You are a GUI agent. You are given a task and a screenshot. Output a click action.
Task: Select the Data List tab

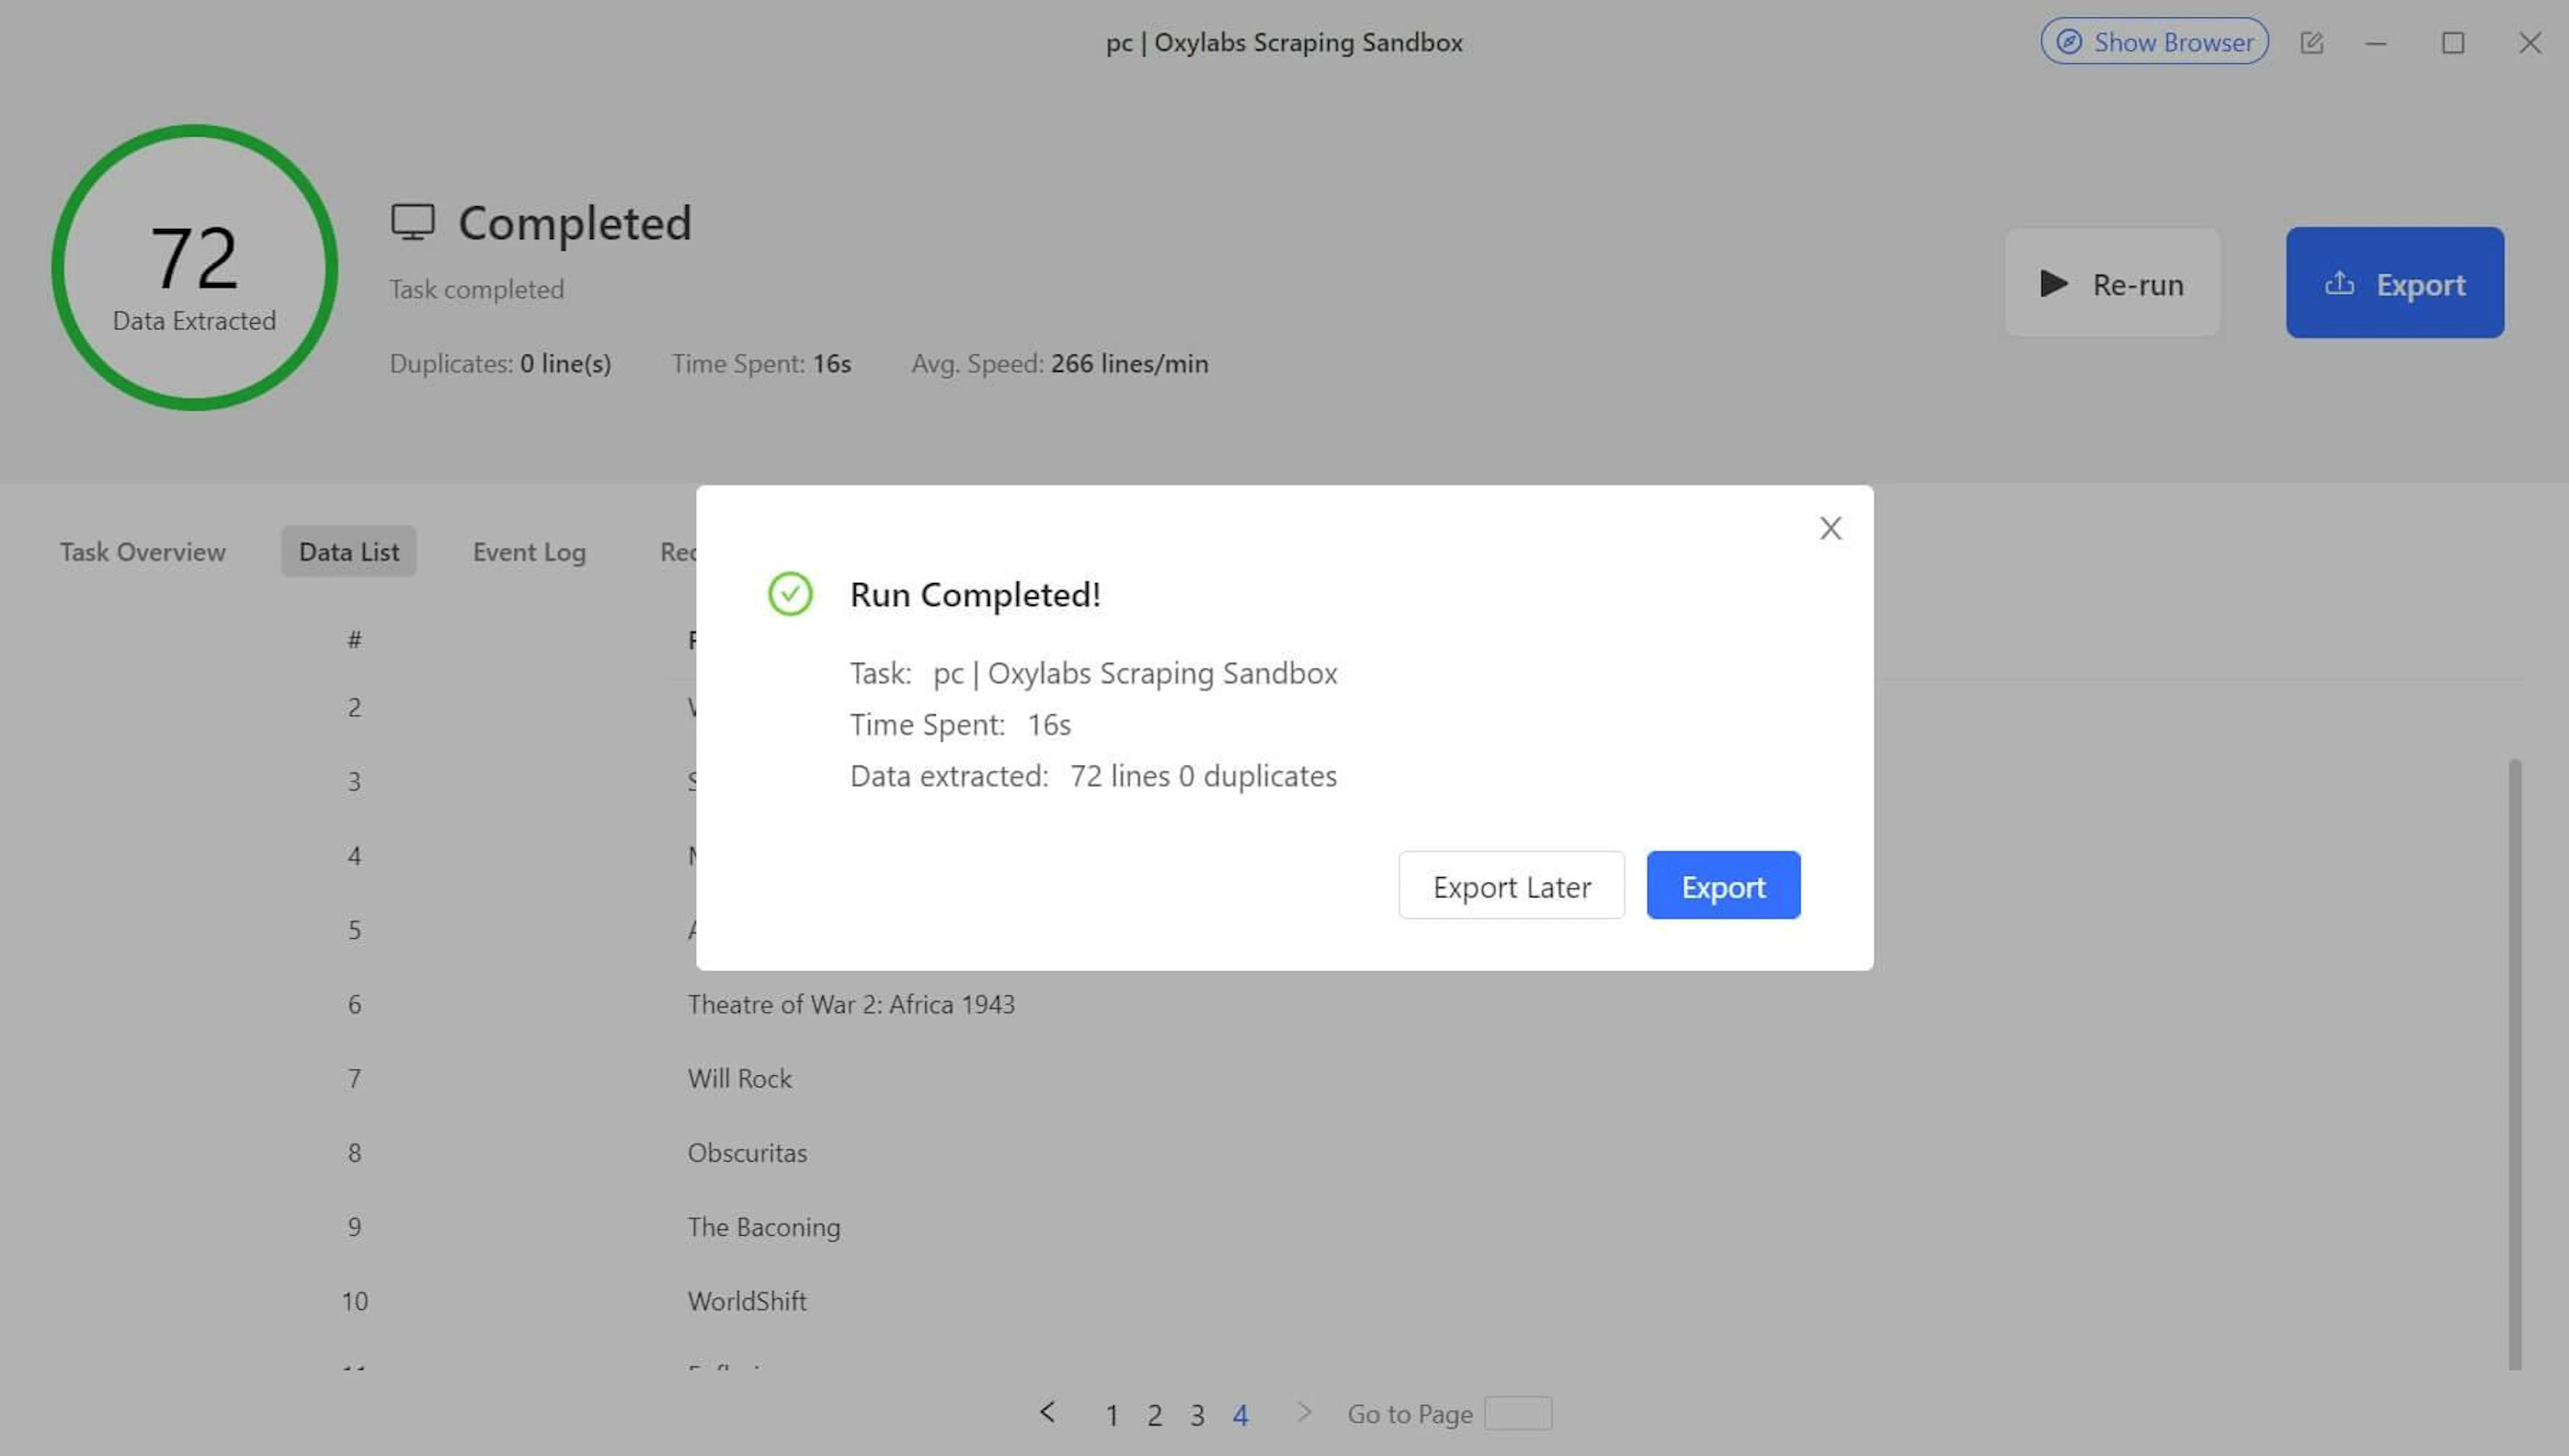coord(349,552)
